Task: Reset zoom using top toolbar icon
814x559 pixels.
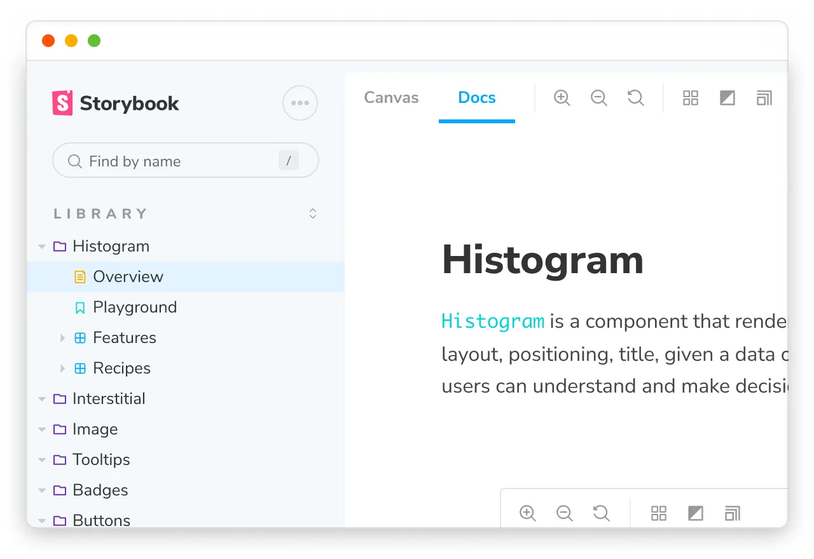Action: tap(635, 98)
